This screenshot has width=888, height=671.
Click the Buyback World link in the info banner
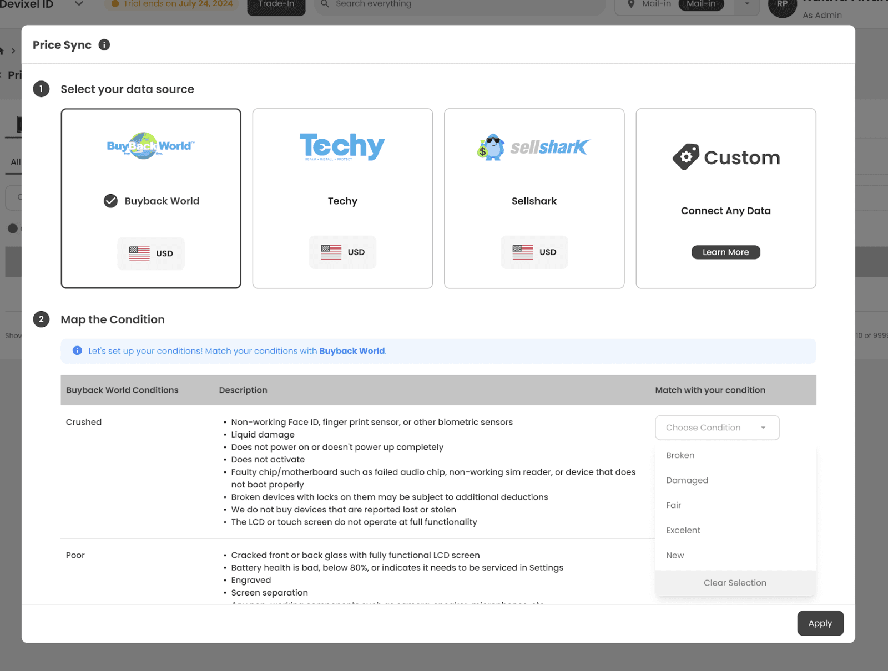click(x=352, y=351)
